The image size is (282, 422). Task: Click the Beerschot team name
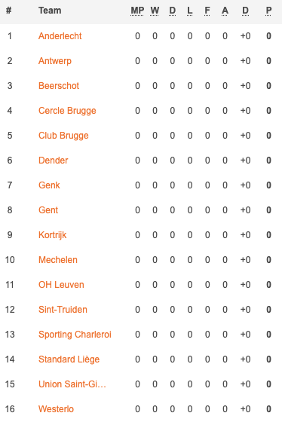[x=59, y=86]
